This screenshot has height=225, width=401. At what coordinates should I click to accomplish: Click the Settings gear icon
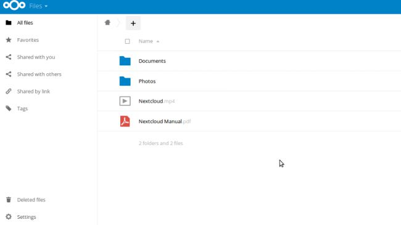(x=9, y=217)
